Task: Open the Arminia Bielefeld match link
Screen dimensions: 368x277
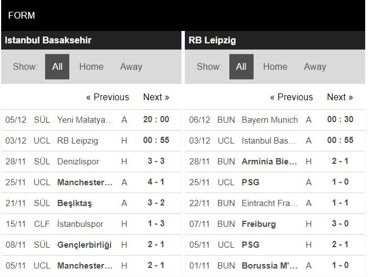Action: [269, 162]
